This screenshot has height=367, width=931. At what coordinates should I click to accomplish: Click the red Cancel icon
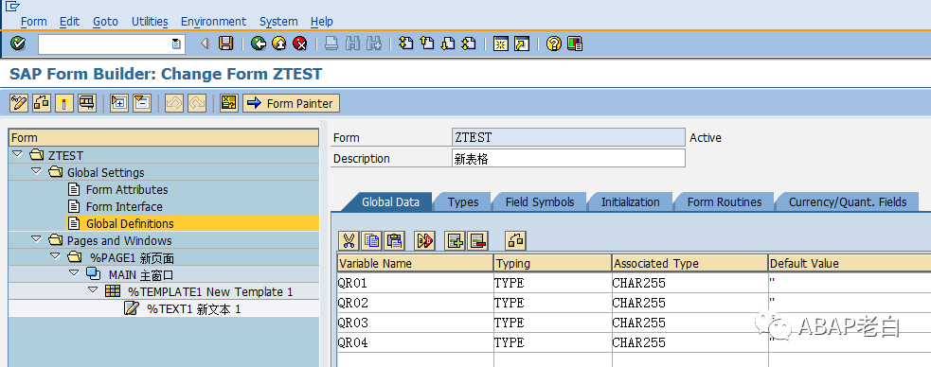300,44
